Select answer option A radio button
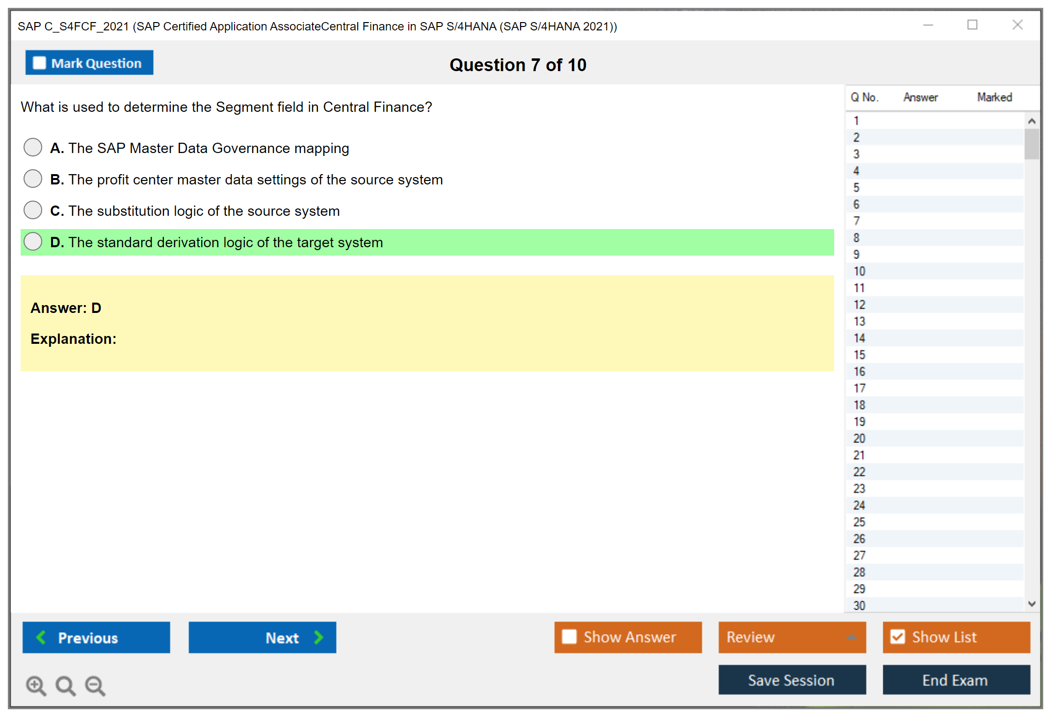Viewport: 1055px width, 721px height. 33,147
